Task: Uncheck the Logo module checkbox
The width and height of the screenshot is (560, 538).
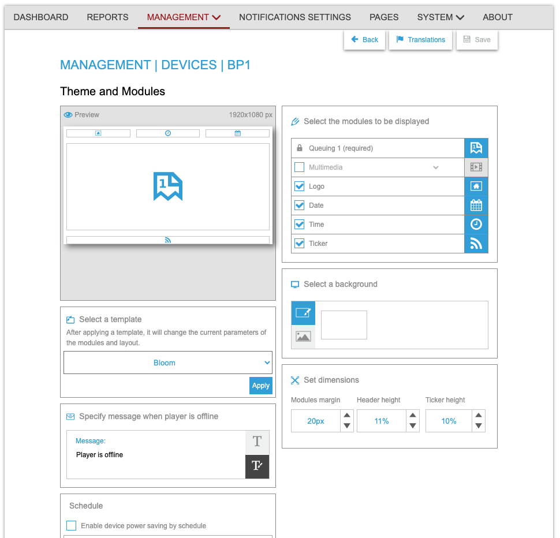Action: (x=299, y=186)
